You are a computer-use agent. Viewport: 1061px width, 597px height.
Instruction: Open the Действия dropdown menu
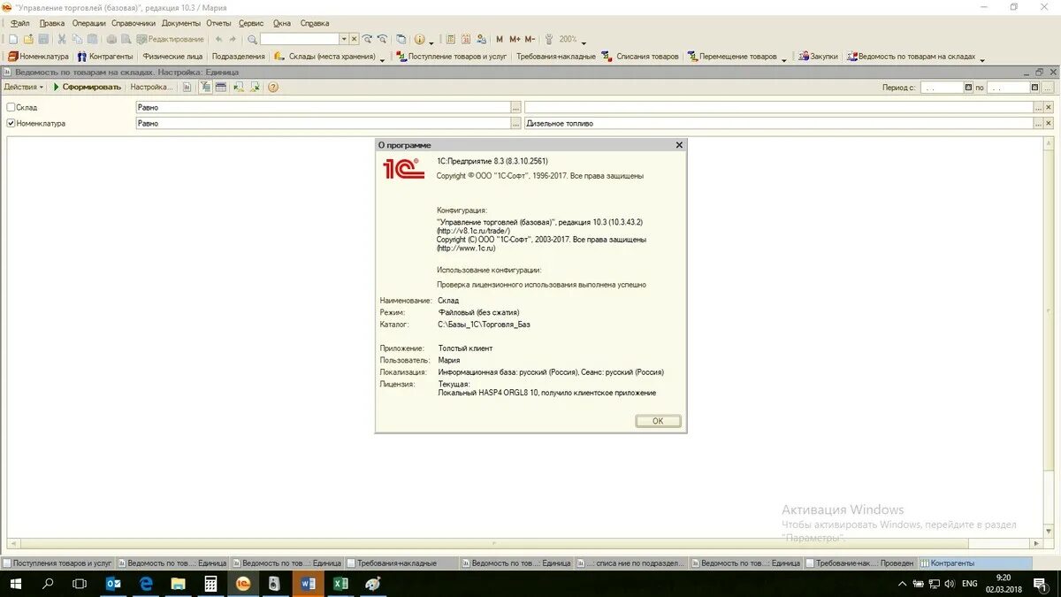[24, 87]
